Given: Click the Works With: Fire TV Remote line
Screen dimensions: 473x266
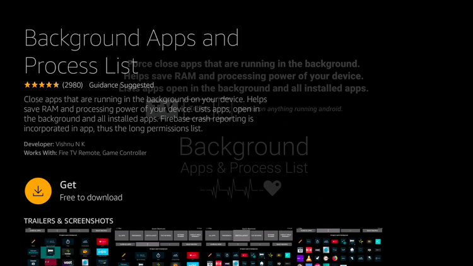Looking at the screenshot, I should [x=85, y=153].
